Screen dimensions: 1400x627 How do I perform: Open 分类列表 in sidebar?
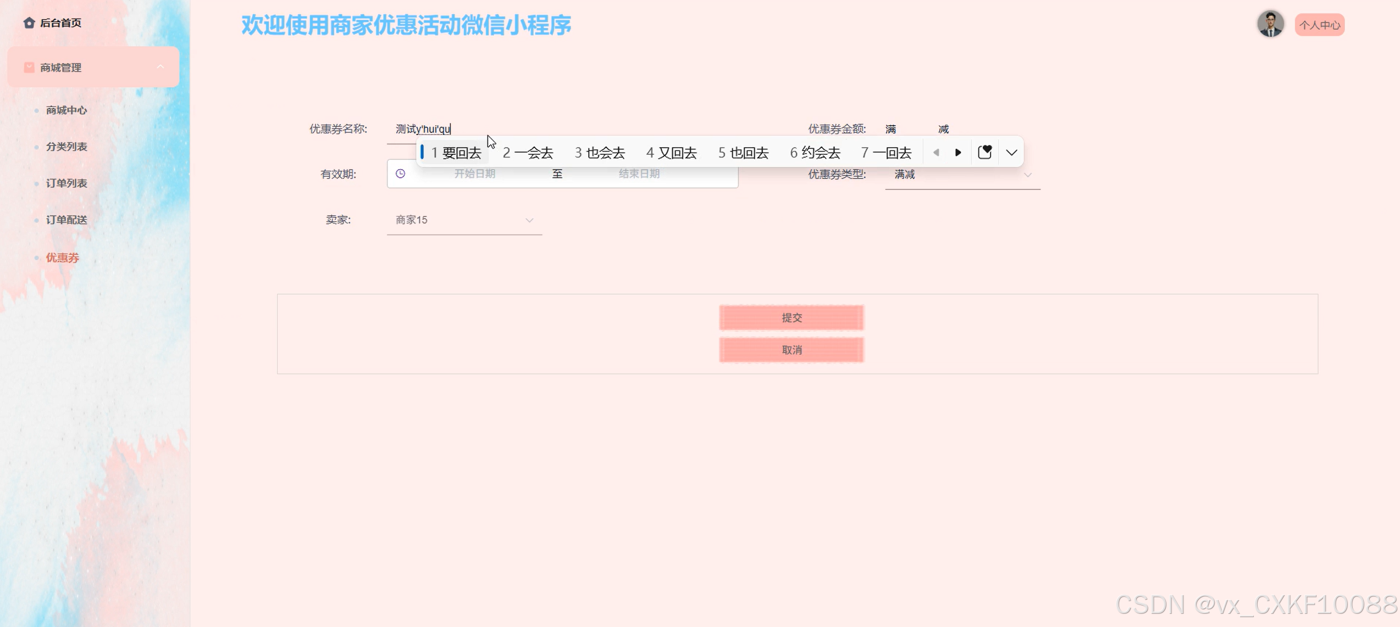[x=67, y=147]
